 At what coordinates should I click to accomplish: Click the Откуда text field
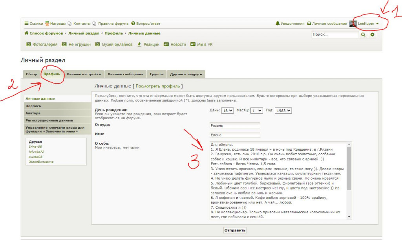(235, 125)
